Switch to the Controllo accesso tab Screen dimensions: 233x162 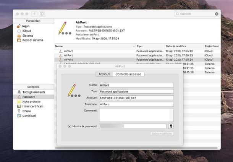click(128, 74)
